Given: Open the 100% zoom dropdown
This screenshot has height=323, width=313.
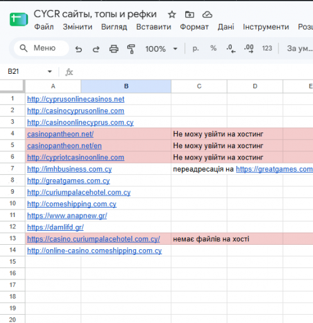Looking at the screenshot, I should (x=161, y=49).
